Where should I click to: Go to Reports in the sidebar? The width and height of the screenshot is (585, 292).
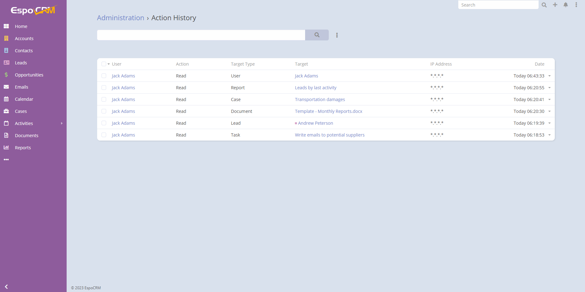pos(23,148)
